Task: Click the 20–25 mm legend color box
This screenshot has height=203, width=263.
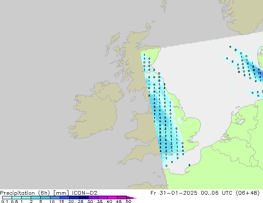Action: click(74, 198)
